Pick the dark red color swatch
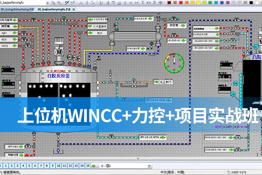 pyautogui.click(x=169, y=3)
